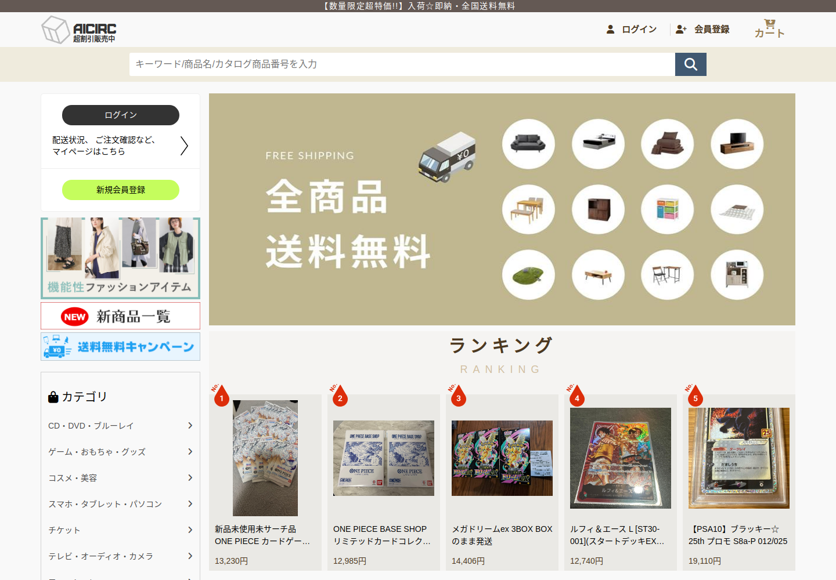
Task: Select the bedding futon category circle
Action: [x=667, y=144]
